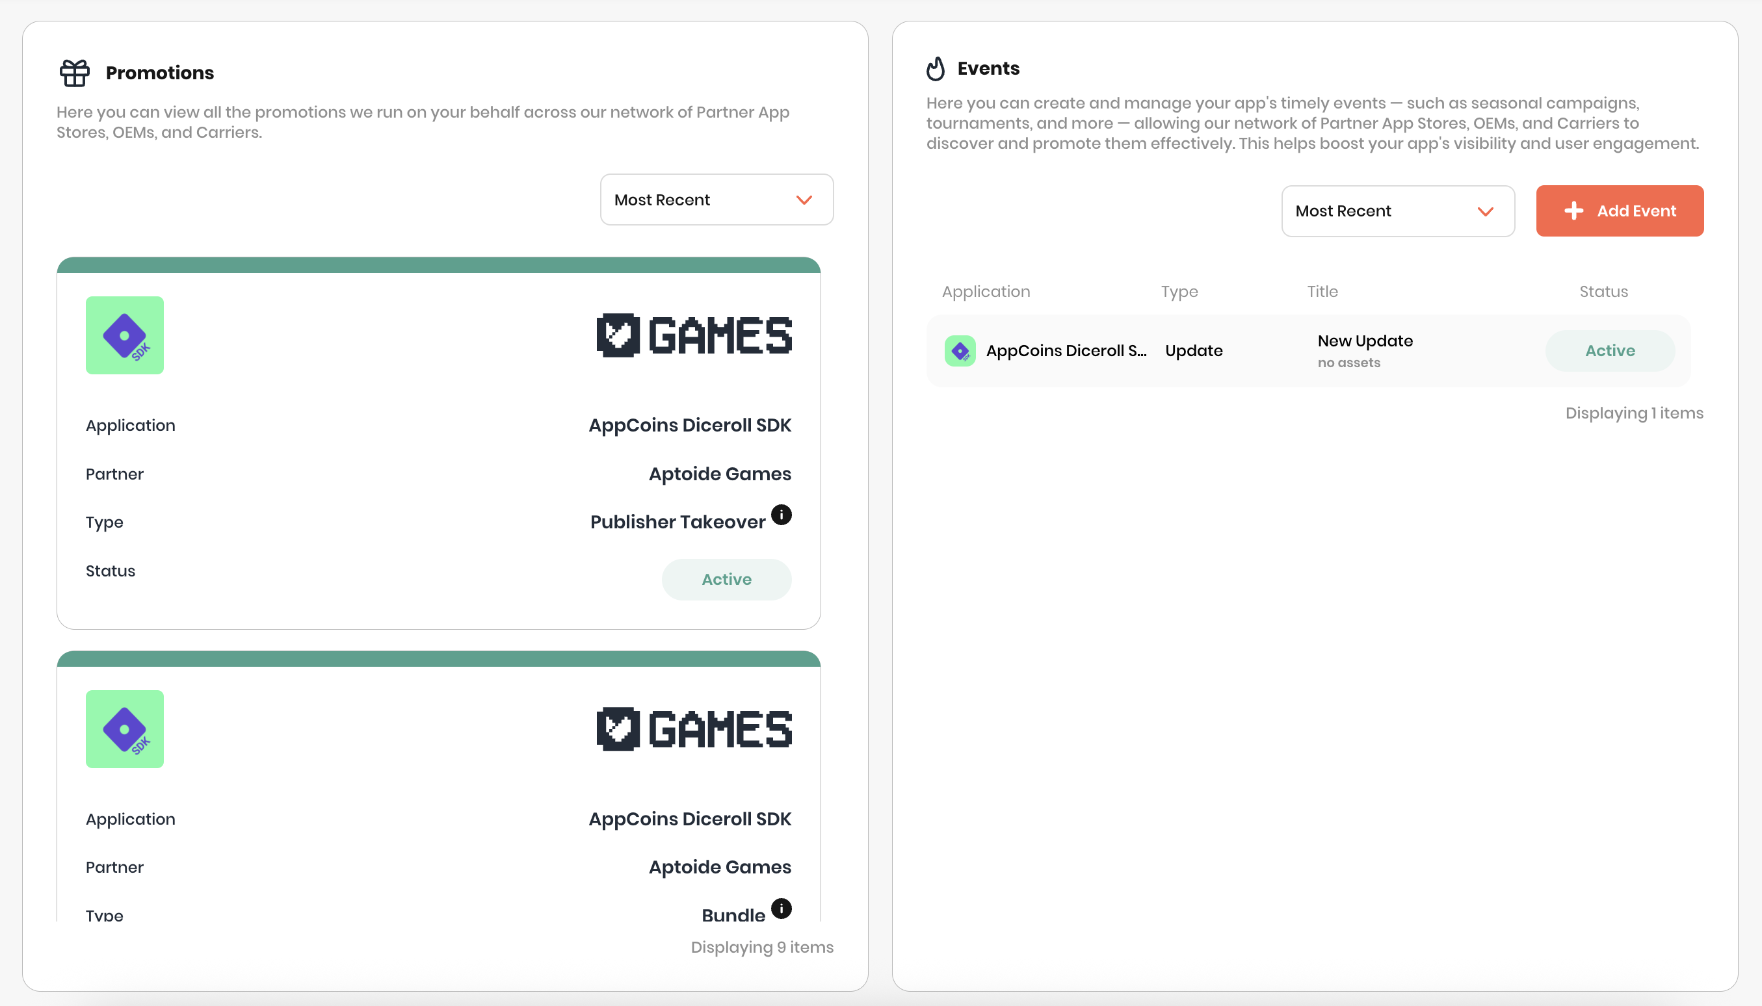The height and width of the screenshot is (1006, 1762).
Task: Click Aptoide Games partner in the Publisher Takeover card
Action: (x=720, y=474)
